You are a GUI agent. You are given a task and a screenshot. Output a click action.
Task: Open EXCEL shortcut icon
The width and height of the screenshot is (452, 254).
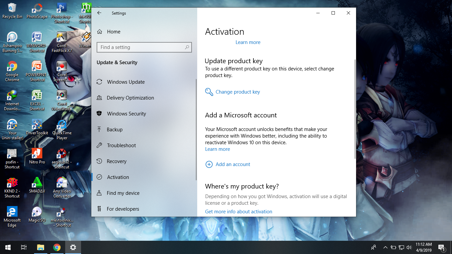(37, 101)
